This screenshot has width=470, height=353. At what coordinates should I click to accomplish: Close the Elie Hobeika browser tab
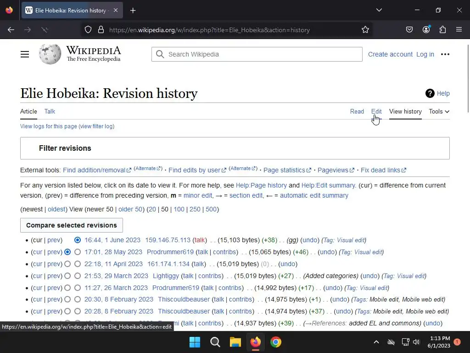[116, 10]
